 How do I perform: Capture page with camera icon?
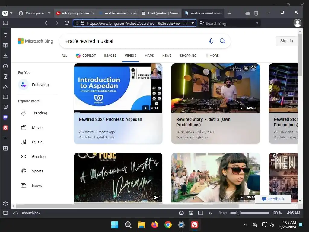pos(181,213)
